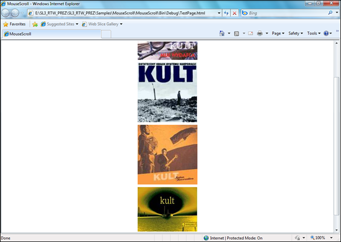The width and height of the screenshot is (341, 242).
Task: Click the Kult Muj Wydafca album thumbnail
Action: 167,50
